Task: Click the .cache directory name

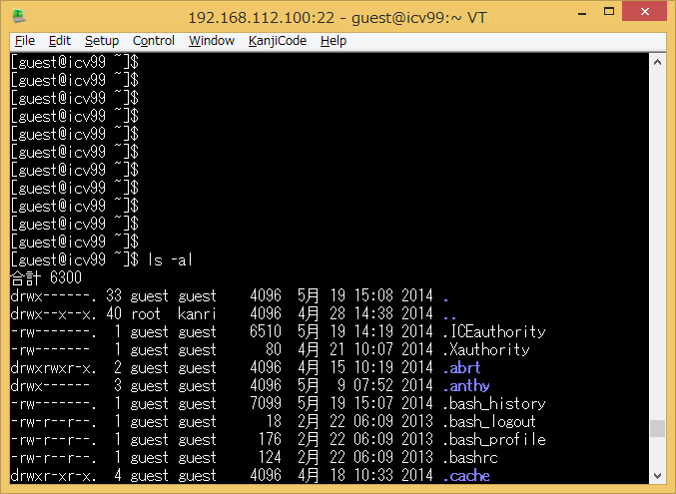Action: click(x=466, y=476)
